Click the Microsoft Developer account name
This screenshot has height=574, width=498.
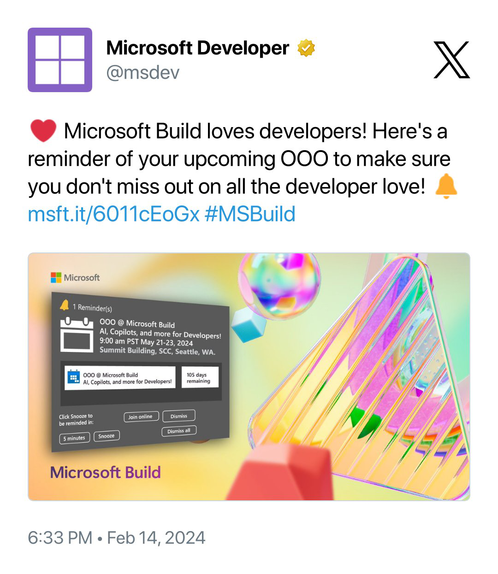197,48
